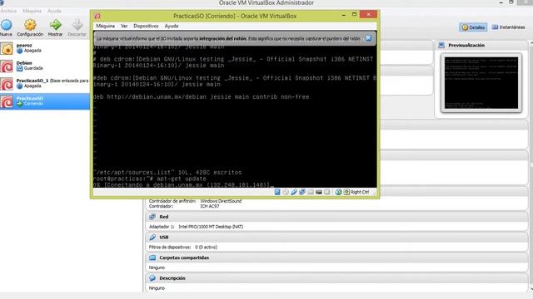Select the Debian Guardada virtual machine entry

45,66
